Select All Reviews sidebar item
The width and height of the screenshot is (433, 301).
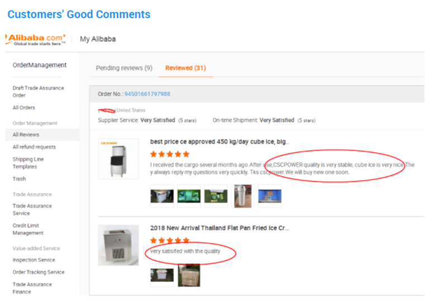click(26, 135)
